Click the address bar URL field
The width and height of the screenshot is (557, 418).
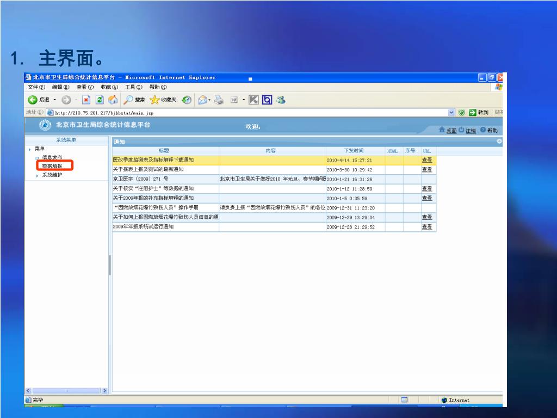point(250,113)
